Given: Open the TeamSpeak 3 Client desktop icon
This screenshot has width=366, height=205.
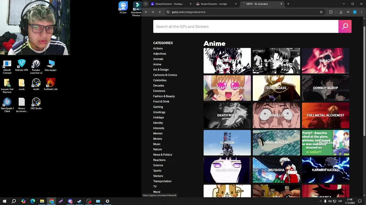Looking at the screenshot, I should point(7,105).
